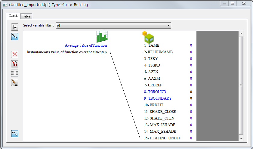
Task: Click the value 0 beside TGROUND
Action: pos(191,92)
